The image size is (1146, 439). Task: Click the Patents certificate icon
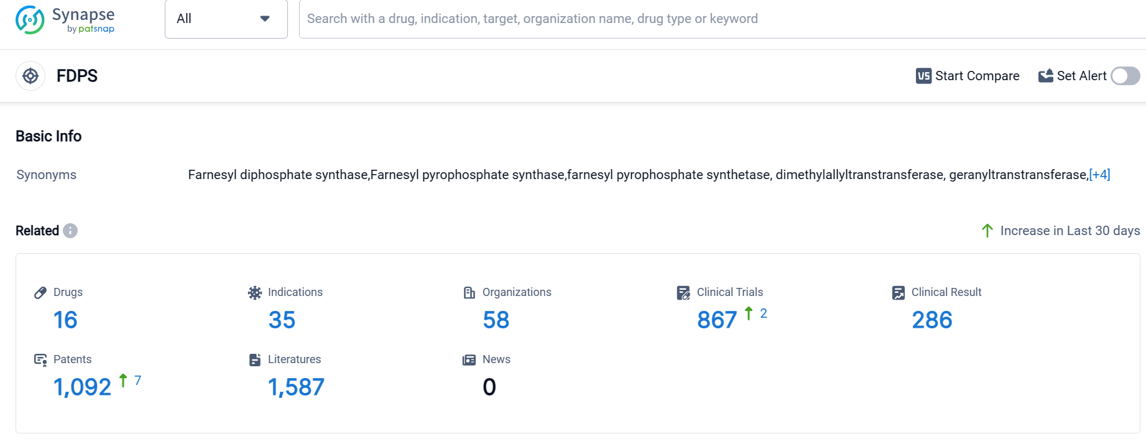coord(40,360)
